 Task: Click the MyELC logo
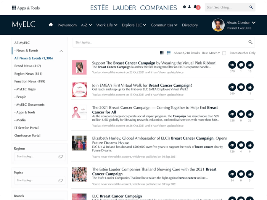(x=24, y=24)
